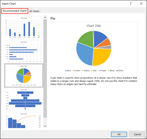Confirm with the OK button

(119, 134)
